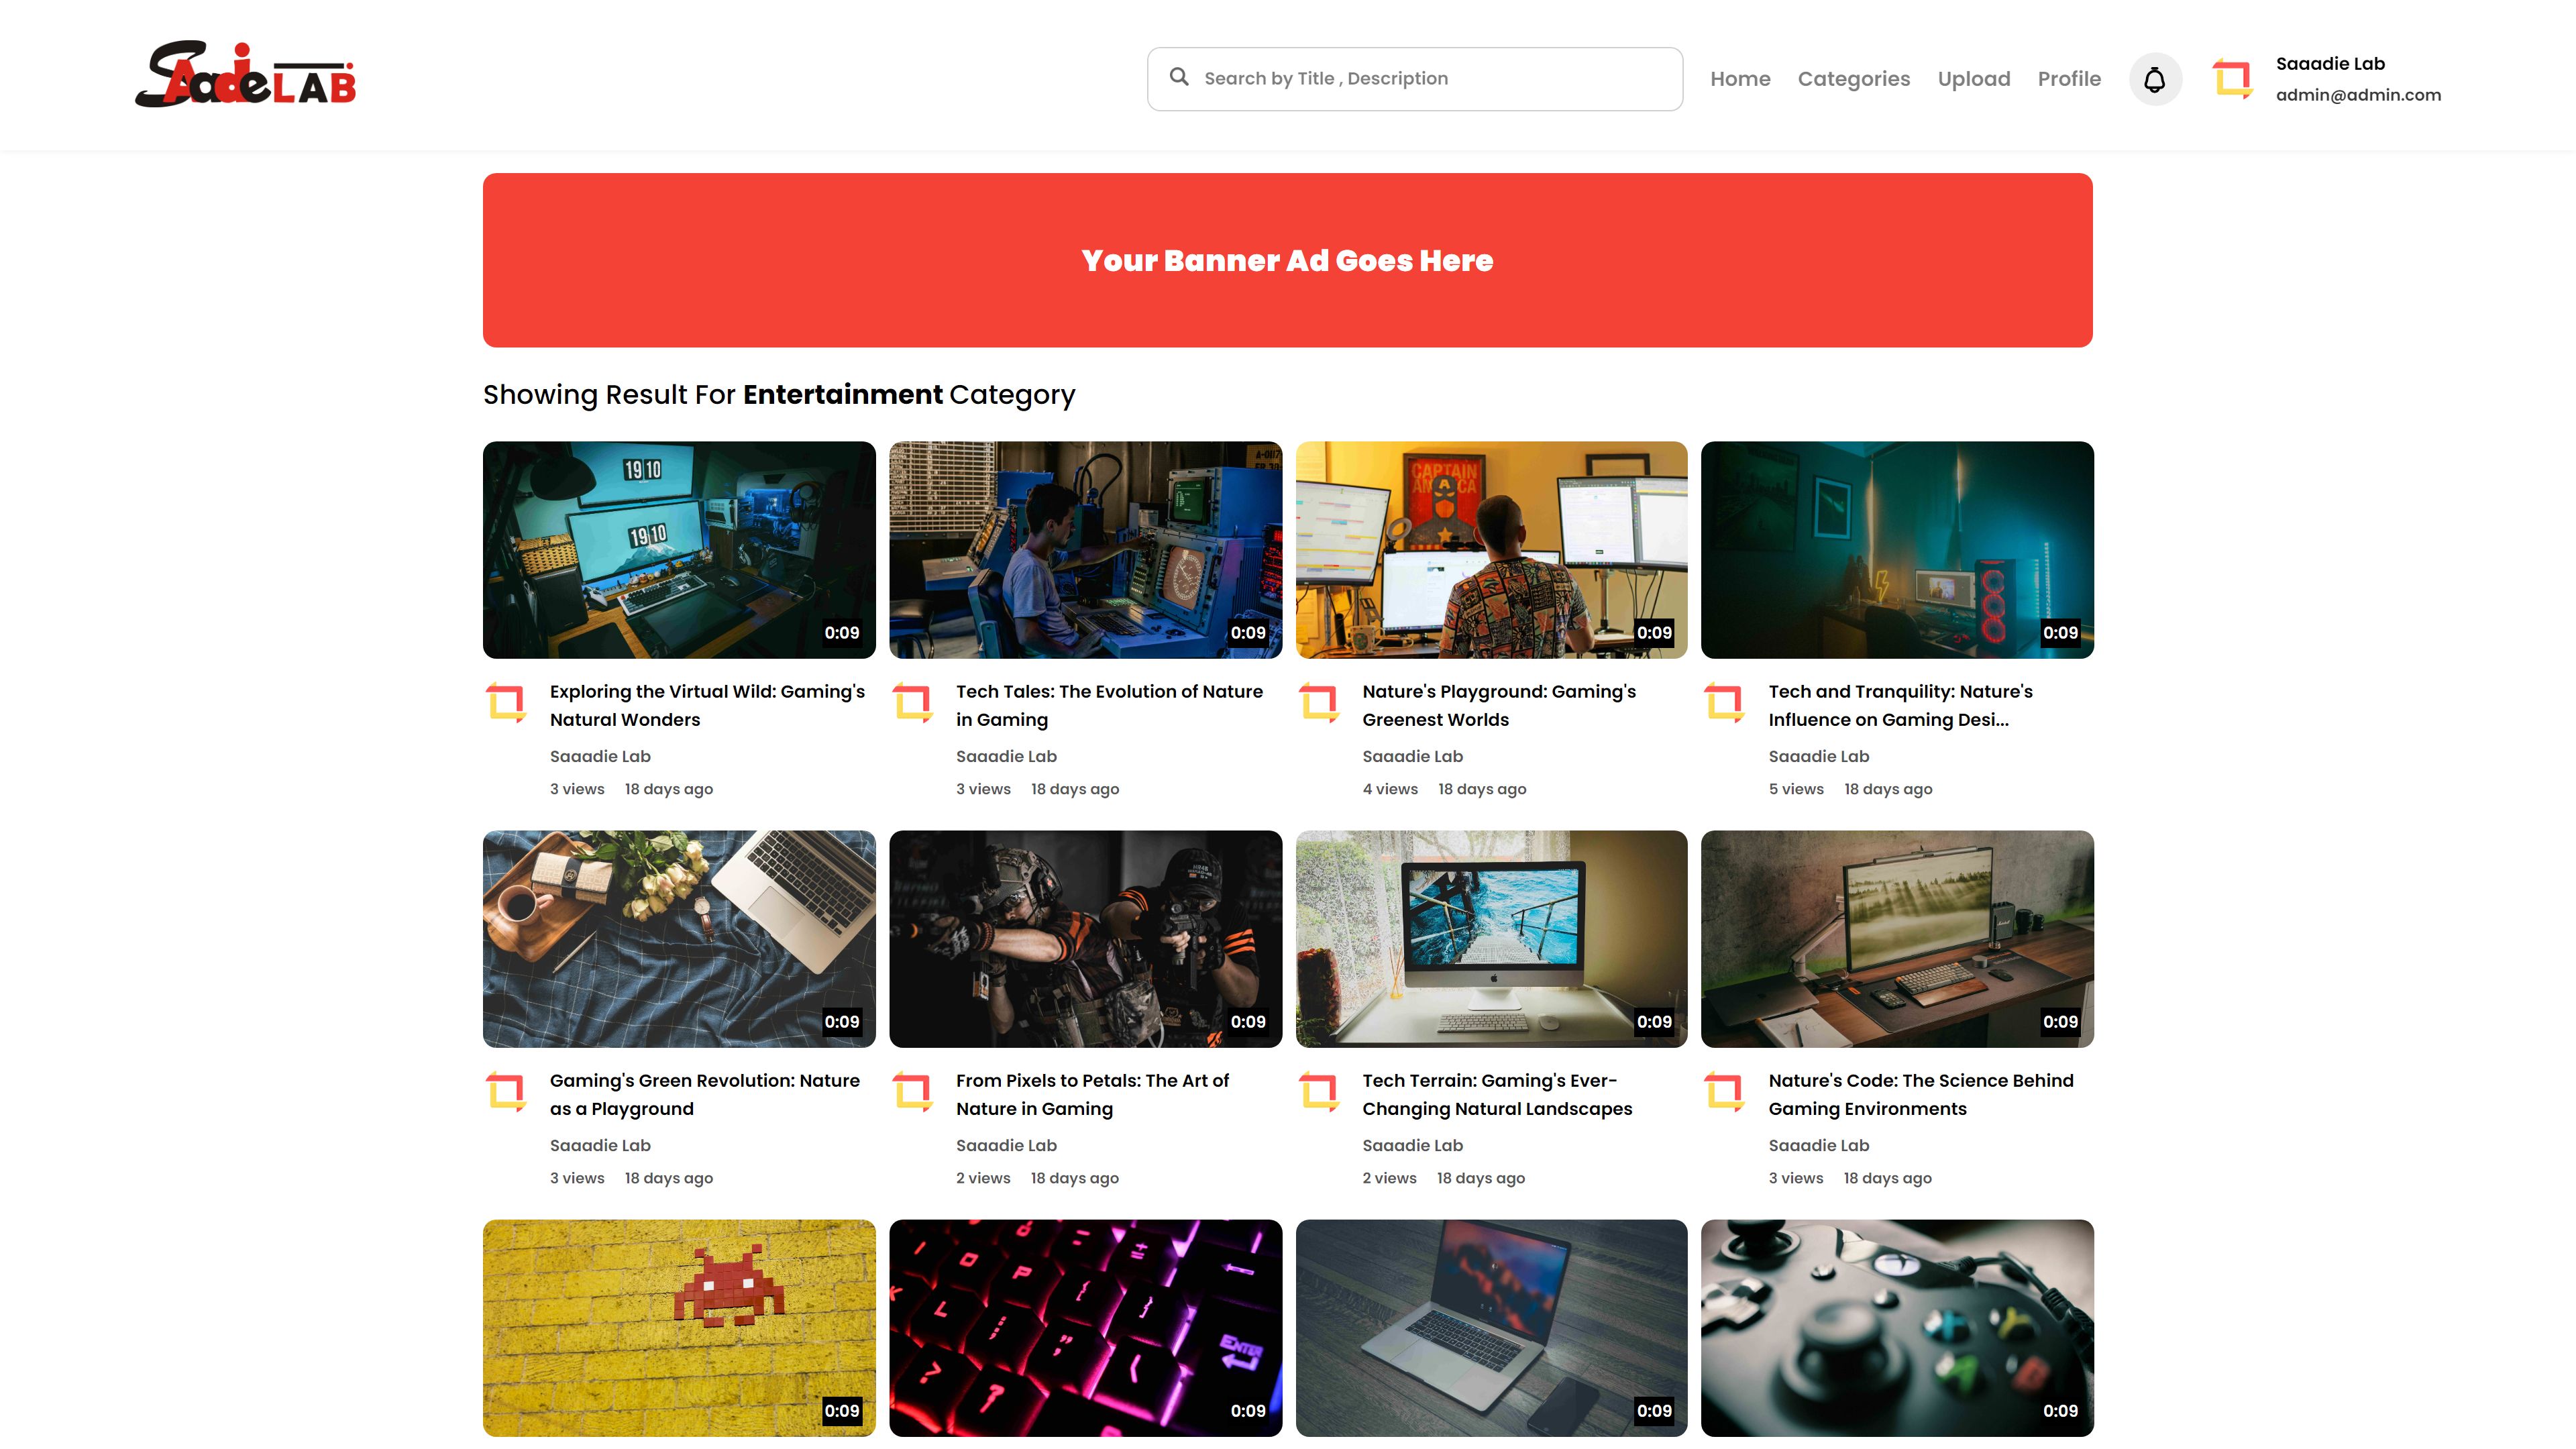Click the search by title input field
Viewport: 2576px width, 1449px height.
pyautogui.click(x=1430, y=79)
